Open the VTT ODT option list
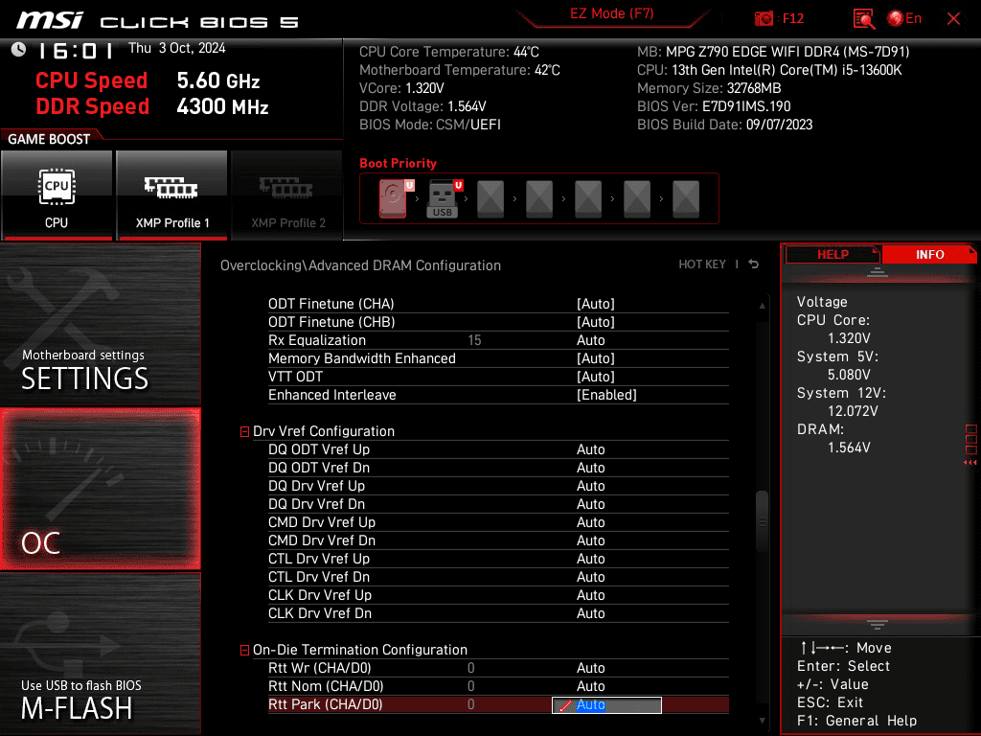The width and height of the screenshot is (981, 736). coord(596,377)
